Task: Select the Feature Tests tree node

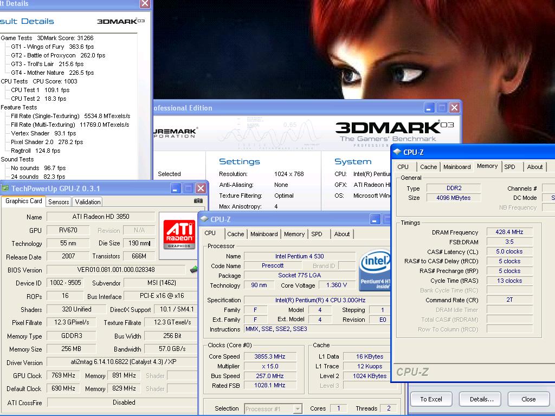Action: point(19,107)
